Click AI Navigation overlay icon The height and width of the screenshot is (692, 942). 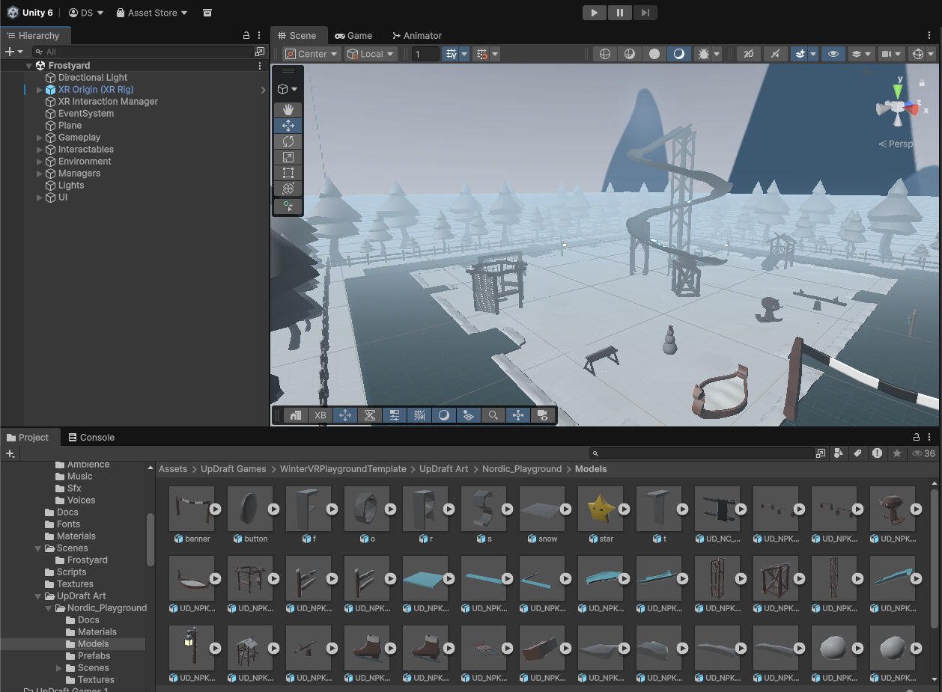(x=468, y=415)
